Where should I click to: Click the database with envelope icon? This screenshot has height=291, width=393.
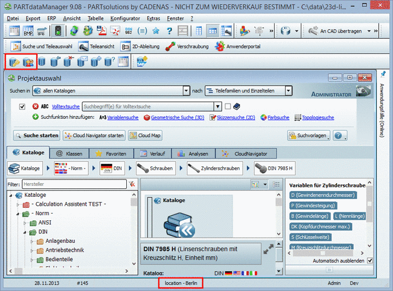pyautogui.click(x=82, y=61)
